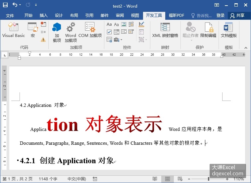Click the greyed redo button
251x183 pixels.
point(28,5)
